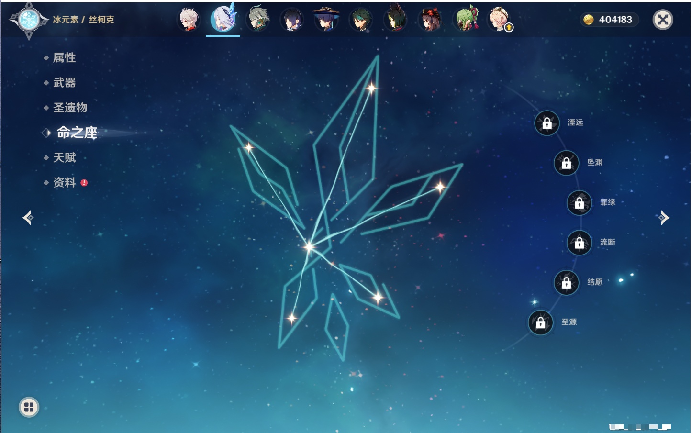
Task: Click the bright central star of the constellation
Action: (x=309, y=246)
